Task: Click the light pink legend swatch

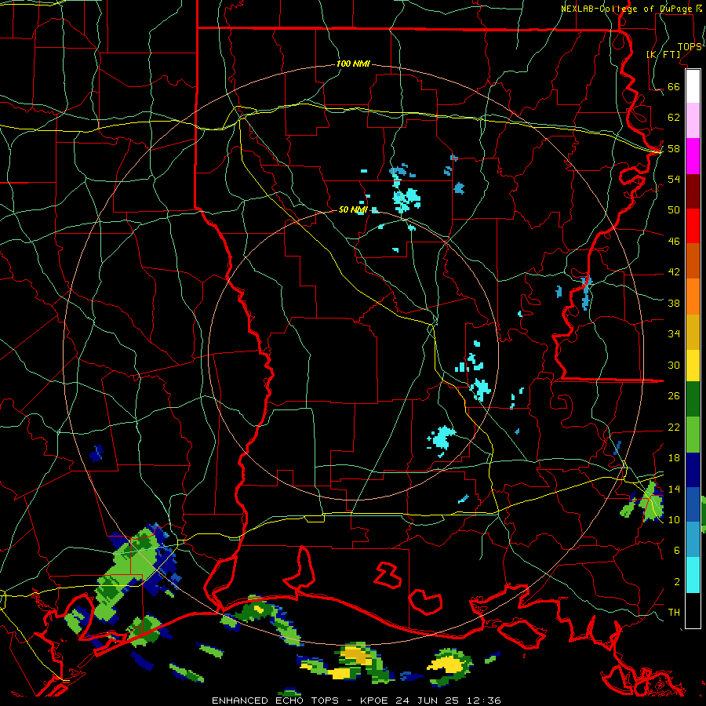Action: 693,121
